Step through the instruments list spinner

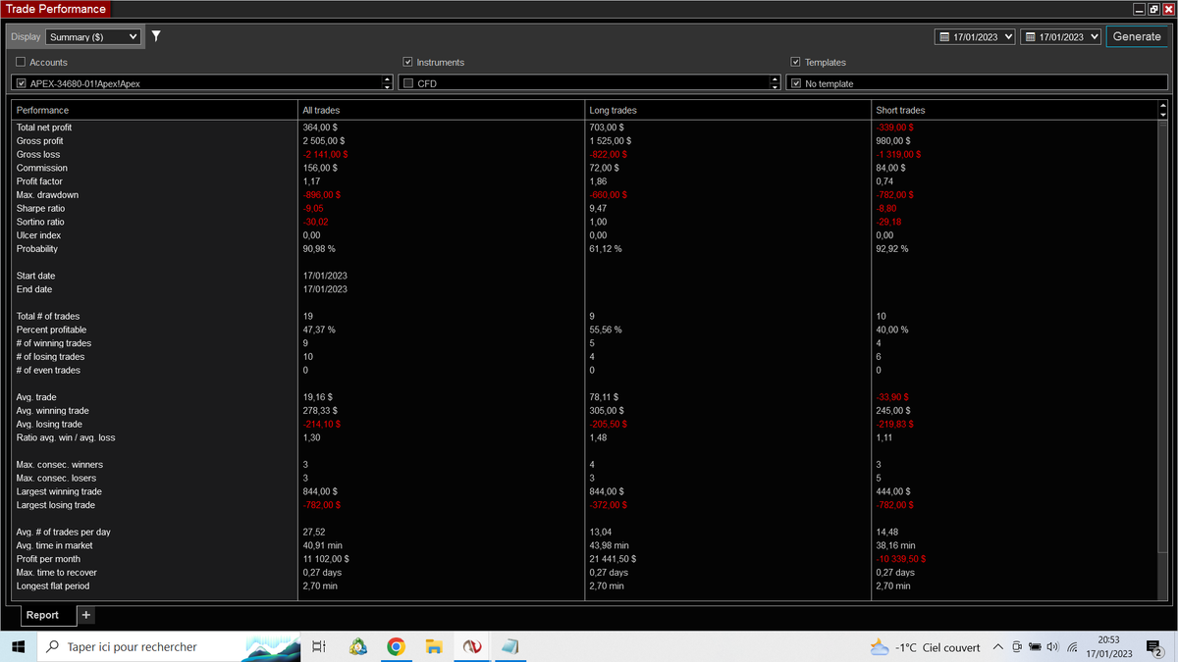(x=776, y=83)
